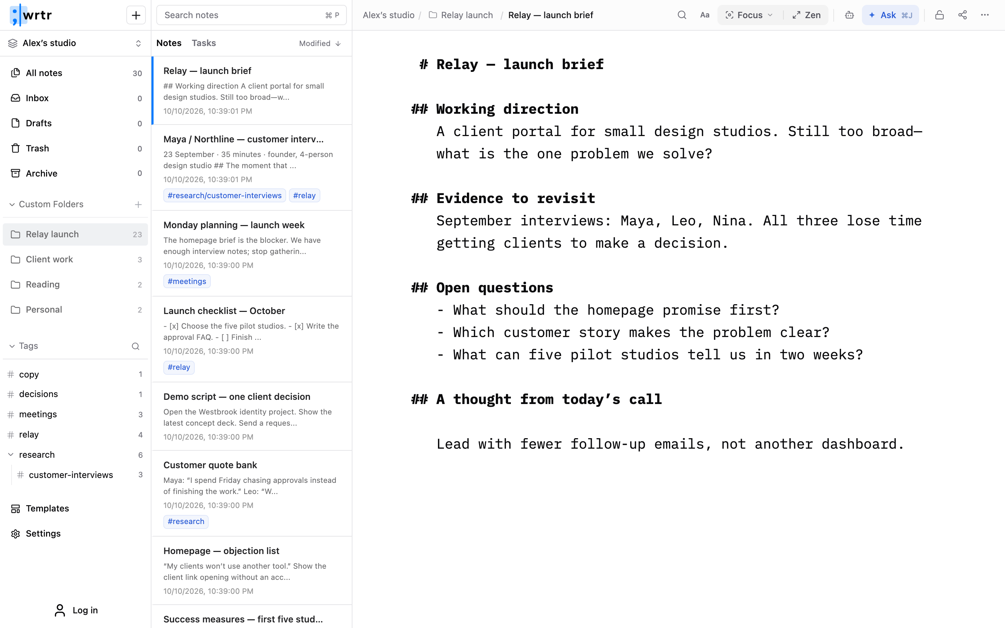Viewport: 1005px width, 628px height.
Task: Collapse the research tag group
Action: pos(11,454)
